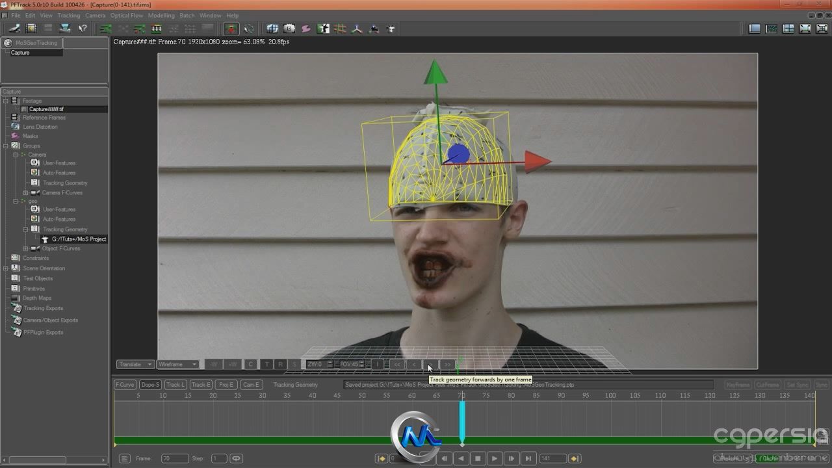Click the toolbar icon with downward arrows
832x468 pixels.
(x=156, y=29)
